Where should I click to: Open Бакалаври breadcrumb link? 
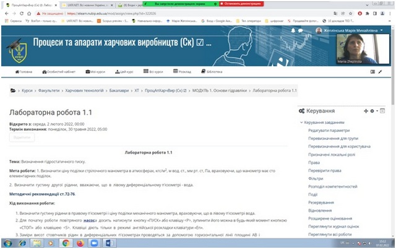coord(119,90)
